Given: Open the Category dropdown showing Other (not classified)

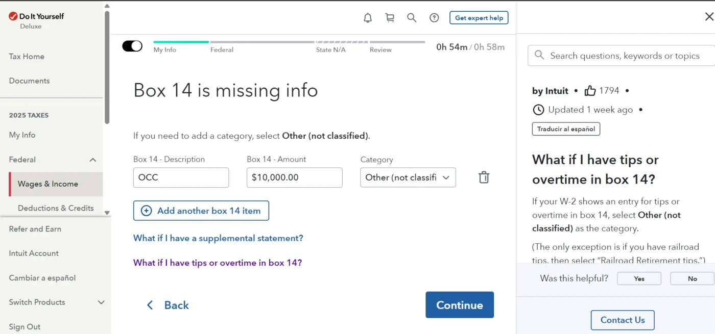Looking at the screenshot, I should 408,177.
